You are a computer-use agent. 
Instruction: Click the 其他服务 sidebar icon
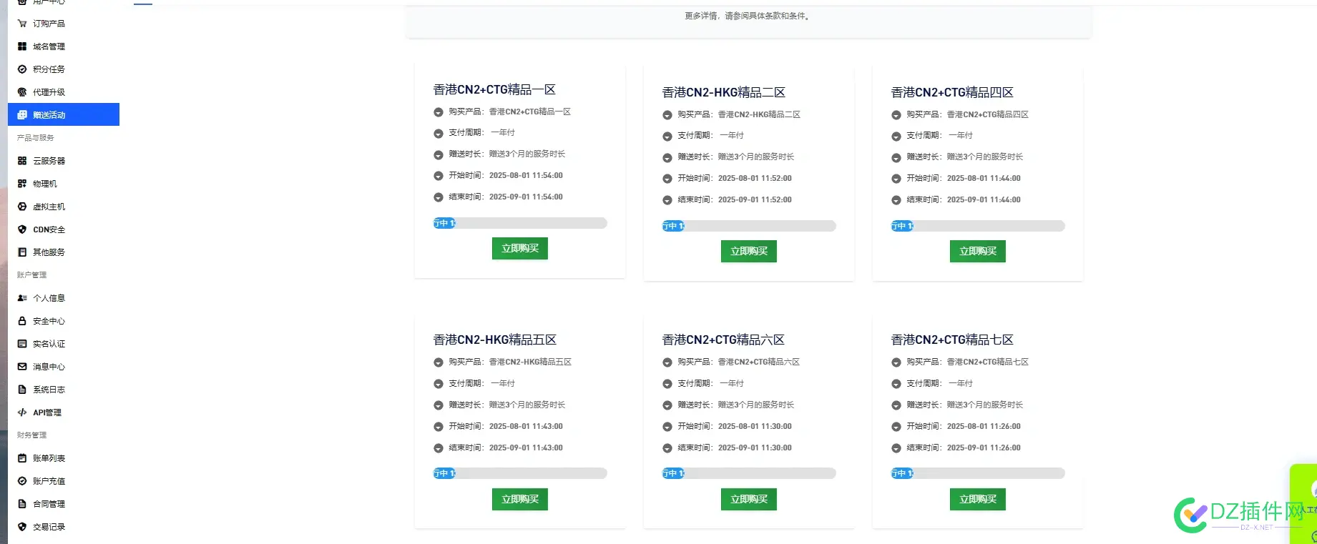(22, 252)
